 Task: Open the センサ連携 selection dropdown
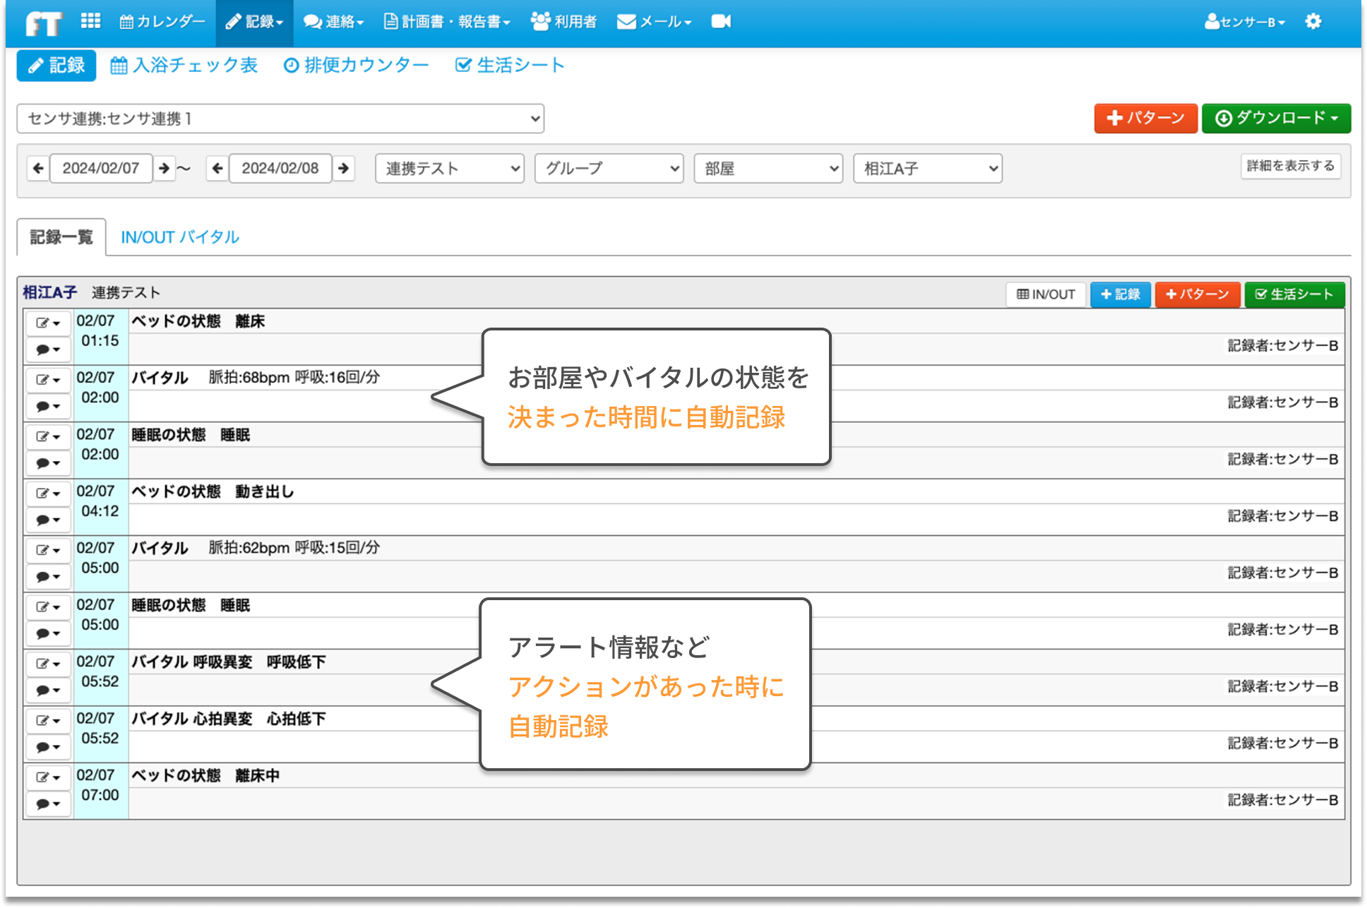[280, 118]
